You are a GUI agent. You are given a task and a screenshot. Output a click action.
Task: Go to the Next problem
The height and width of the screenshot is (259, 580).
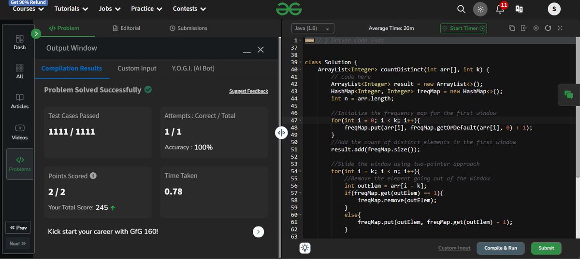tap(17, 244)
